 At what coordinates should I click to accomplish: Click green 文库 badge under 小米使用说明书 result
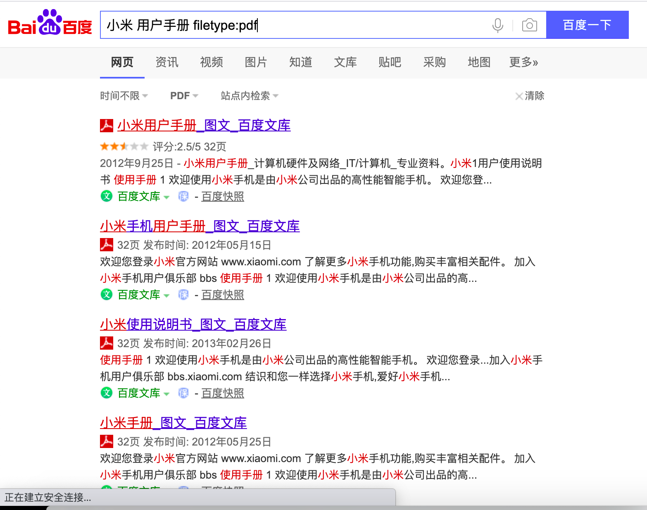pos(107,393)
